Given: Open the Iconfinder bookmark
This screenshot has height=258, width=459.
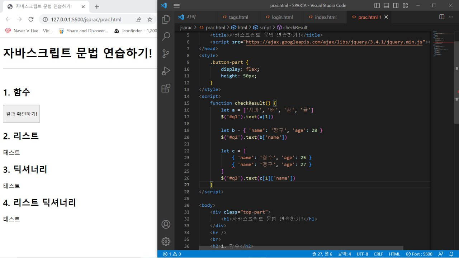Looking at the screenshot, I should 136,31.
